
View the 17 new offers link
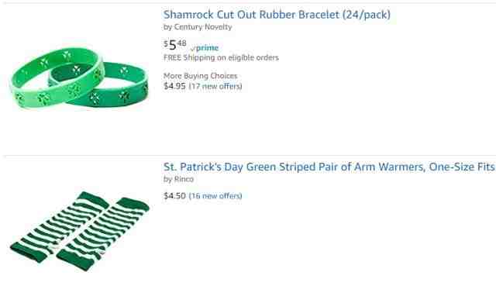point(215,86)
